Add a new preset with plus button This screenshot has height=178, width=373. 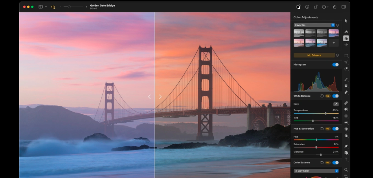tap(334, 43)
